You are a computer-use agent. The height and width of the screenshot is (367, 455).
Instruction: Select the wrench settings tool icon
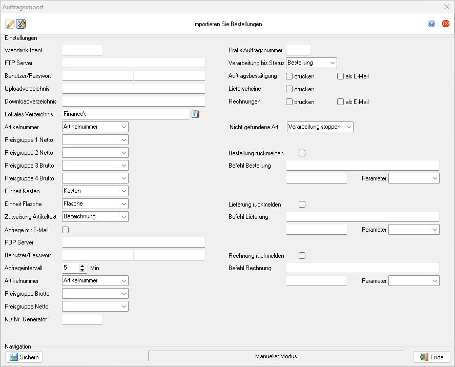(21, 24)
